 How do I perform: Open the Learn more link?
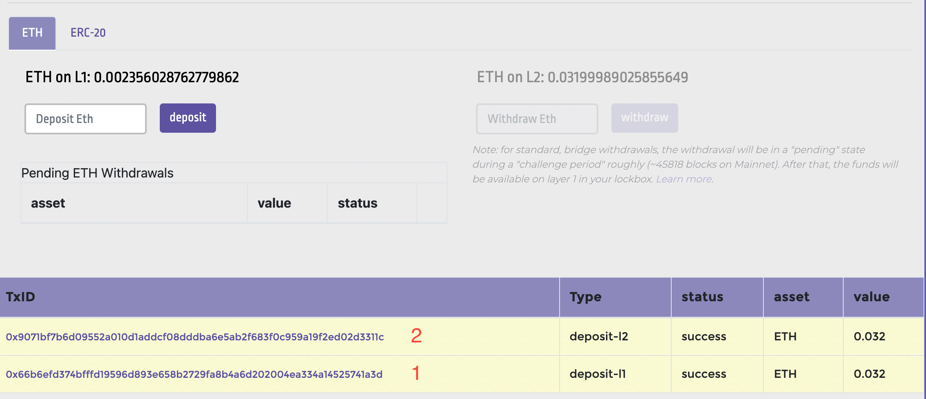[x=684, y=179]
